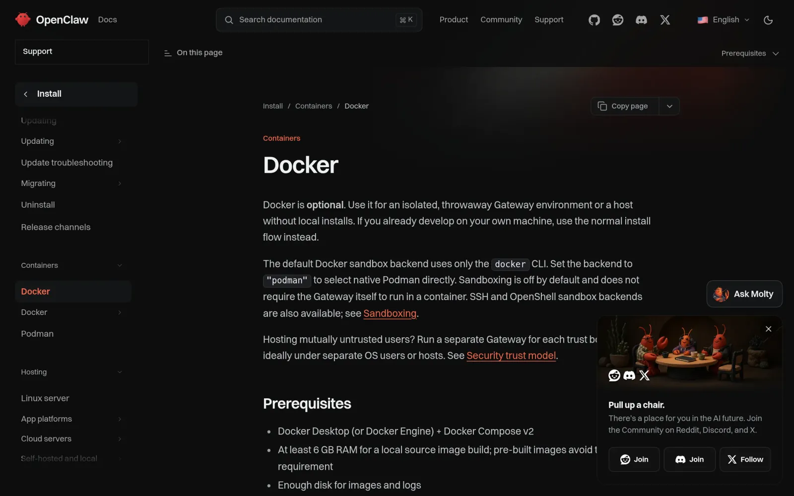
Task: Collapse the Hosting sidebar group
Action: 120,372
